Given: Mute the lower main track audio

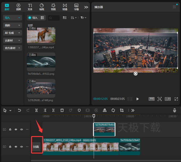Looking at the screenshot, I should (x=22, y=147).
